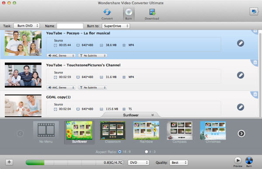Click edit pencil for GOAL copy(1) video
Image resolution: width=262 pixels, height=169 pixels.
(x=241, y=107)
